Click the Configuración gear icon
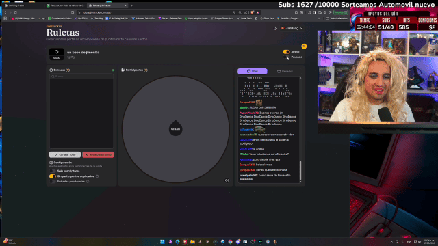The height and width of the screenshot is (246, 438). [51, 163]
